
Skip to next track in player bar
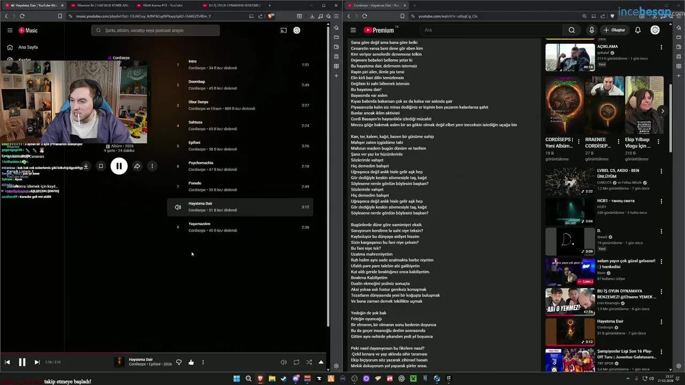tap(37, 362)
